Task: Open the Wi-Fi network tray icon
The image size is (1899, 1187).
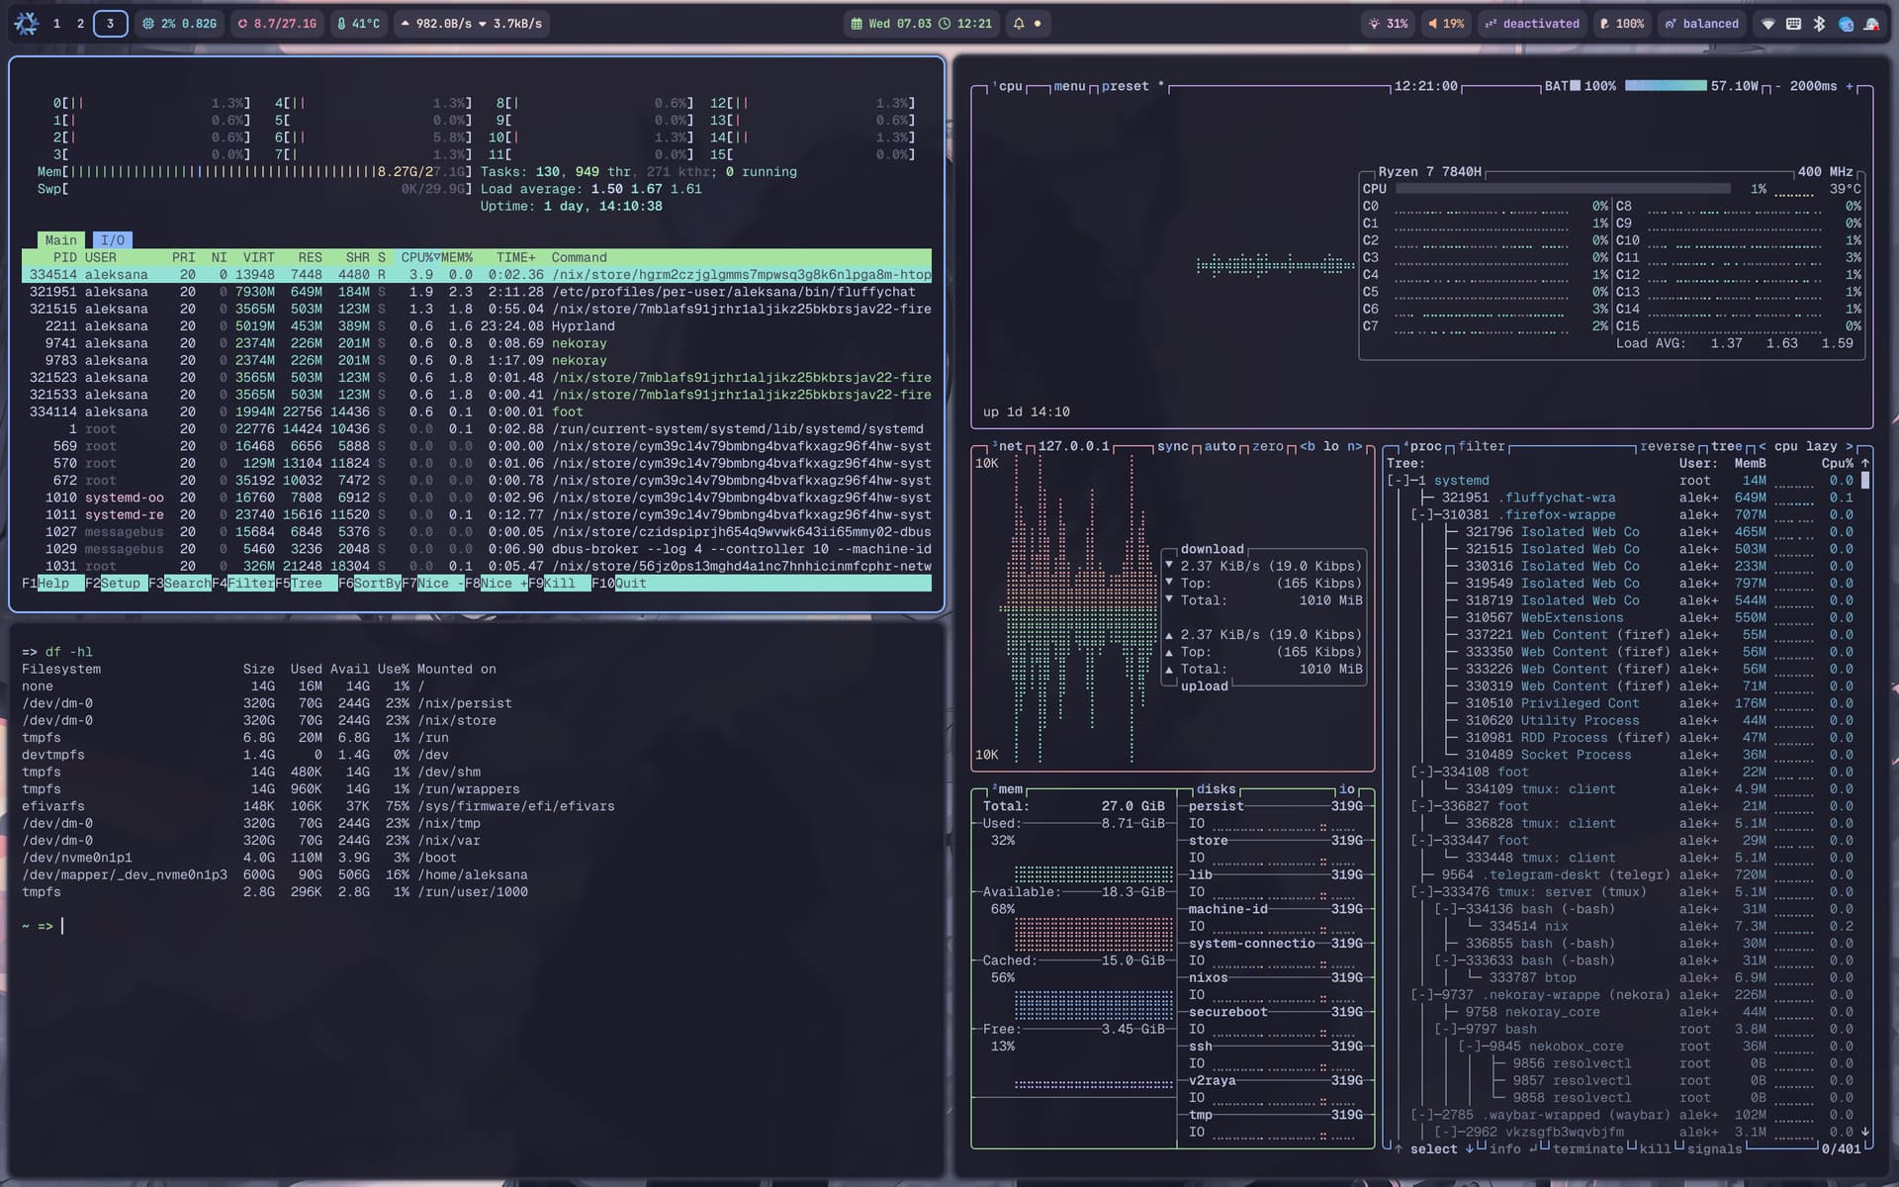Action: tap(1768, 24)
